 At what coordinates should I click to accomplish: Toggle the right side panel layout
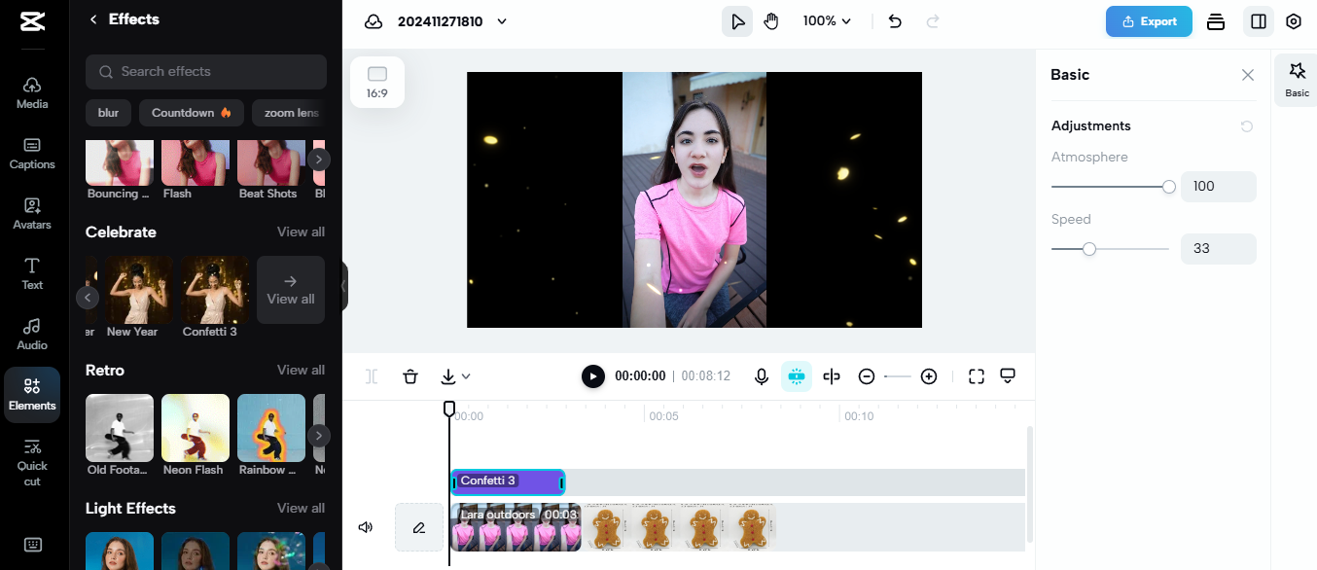pyautogui.click(x=1259, y=21)
